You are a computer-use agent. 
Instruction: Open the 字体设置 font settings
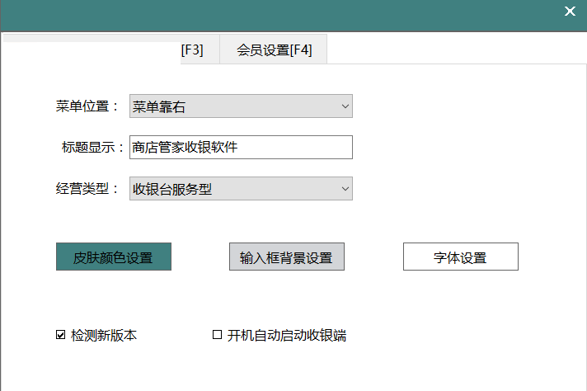click(x=460, y=257)
